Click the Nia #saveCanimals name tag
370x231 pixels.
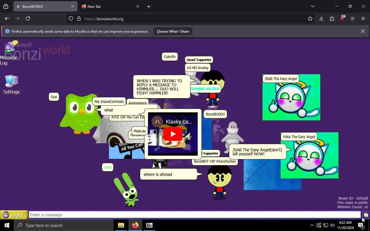(x=109, y=102)
